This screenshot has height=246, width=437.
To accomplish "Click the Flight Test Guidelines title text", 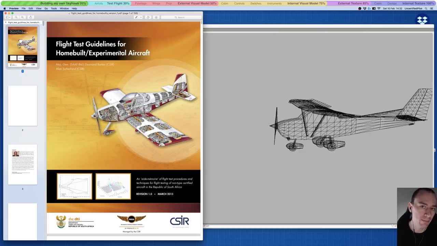I will pyautogui.click(x=103, y=49).
